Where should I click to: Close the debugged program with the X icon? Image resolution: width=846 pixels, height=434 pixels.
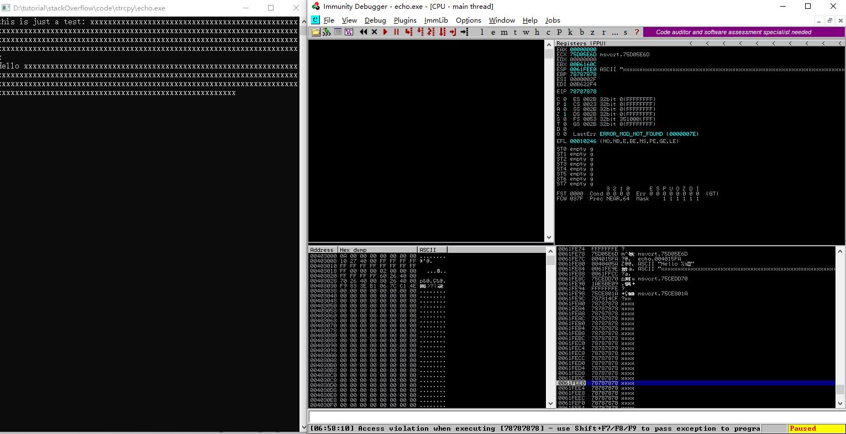(x=374, y=32)
